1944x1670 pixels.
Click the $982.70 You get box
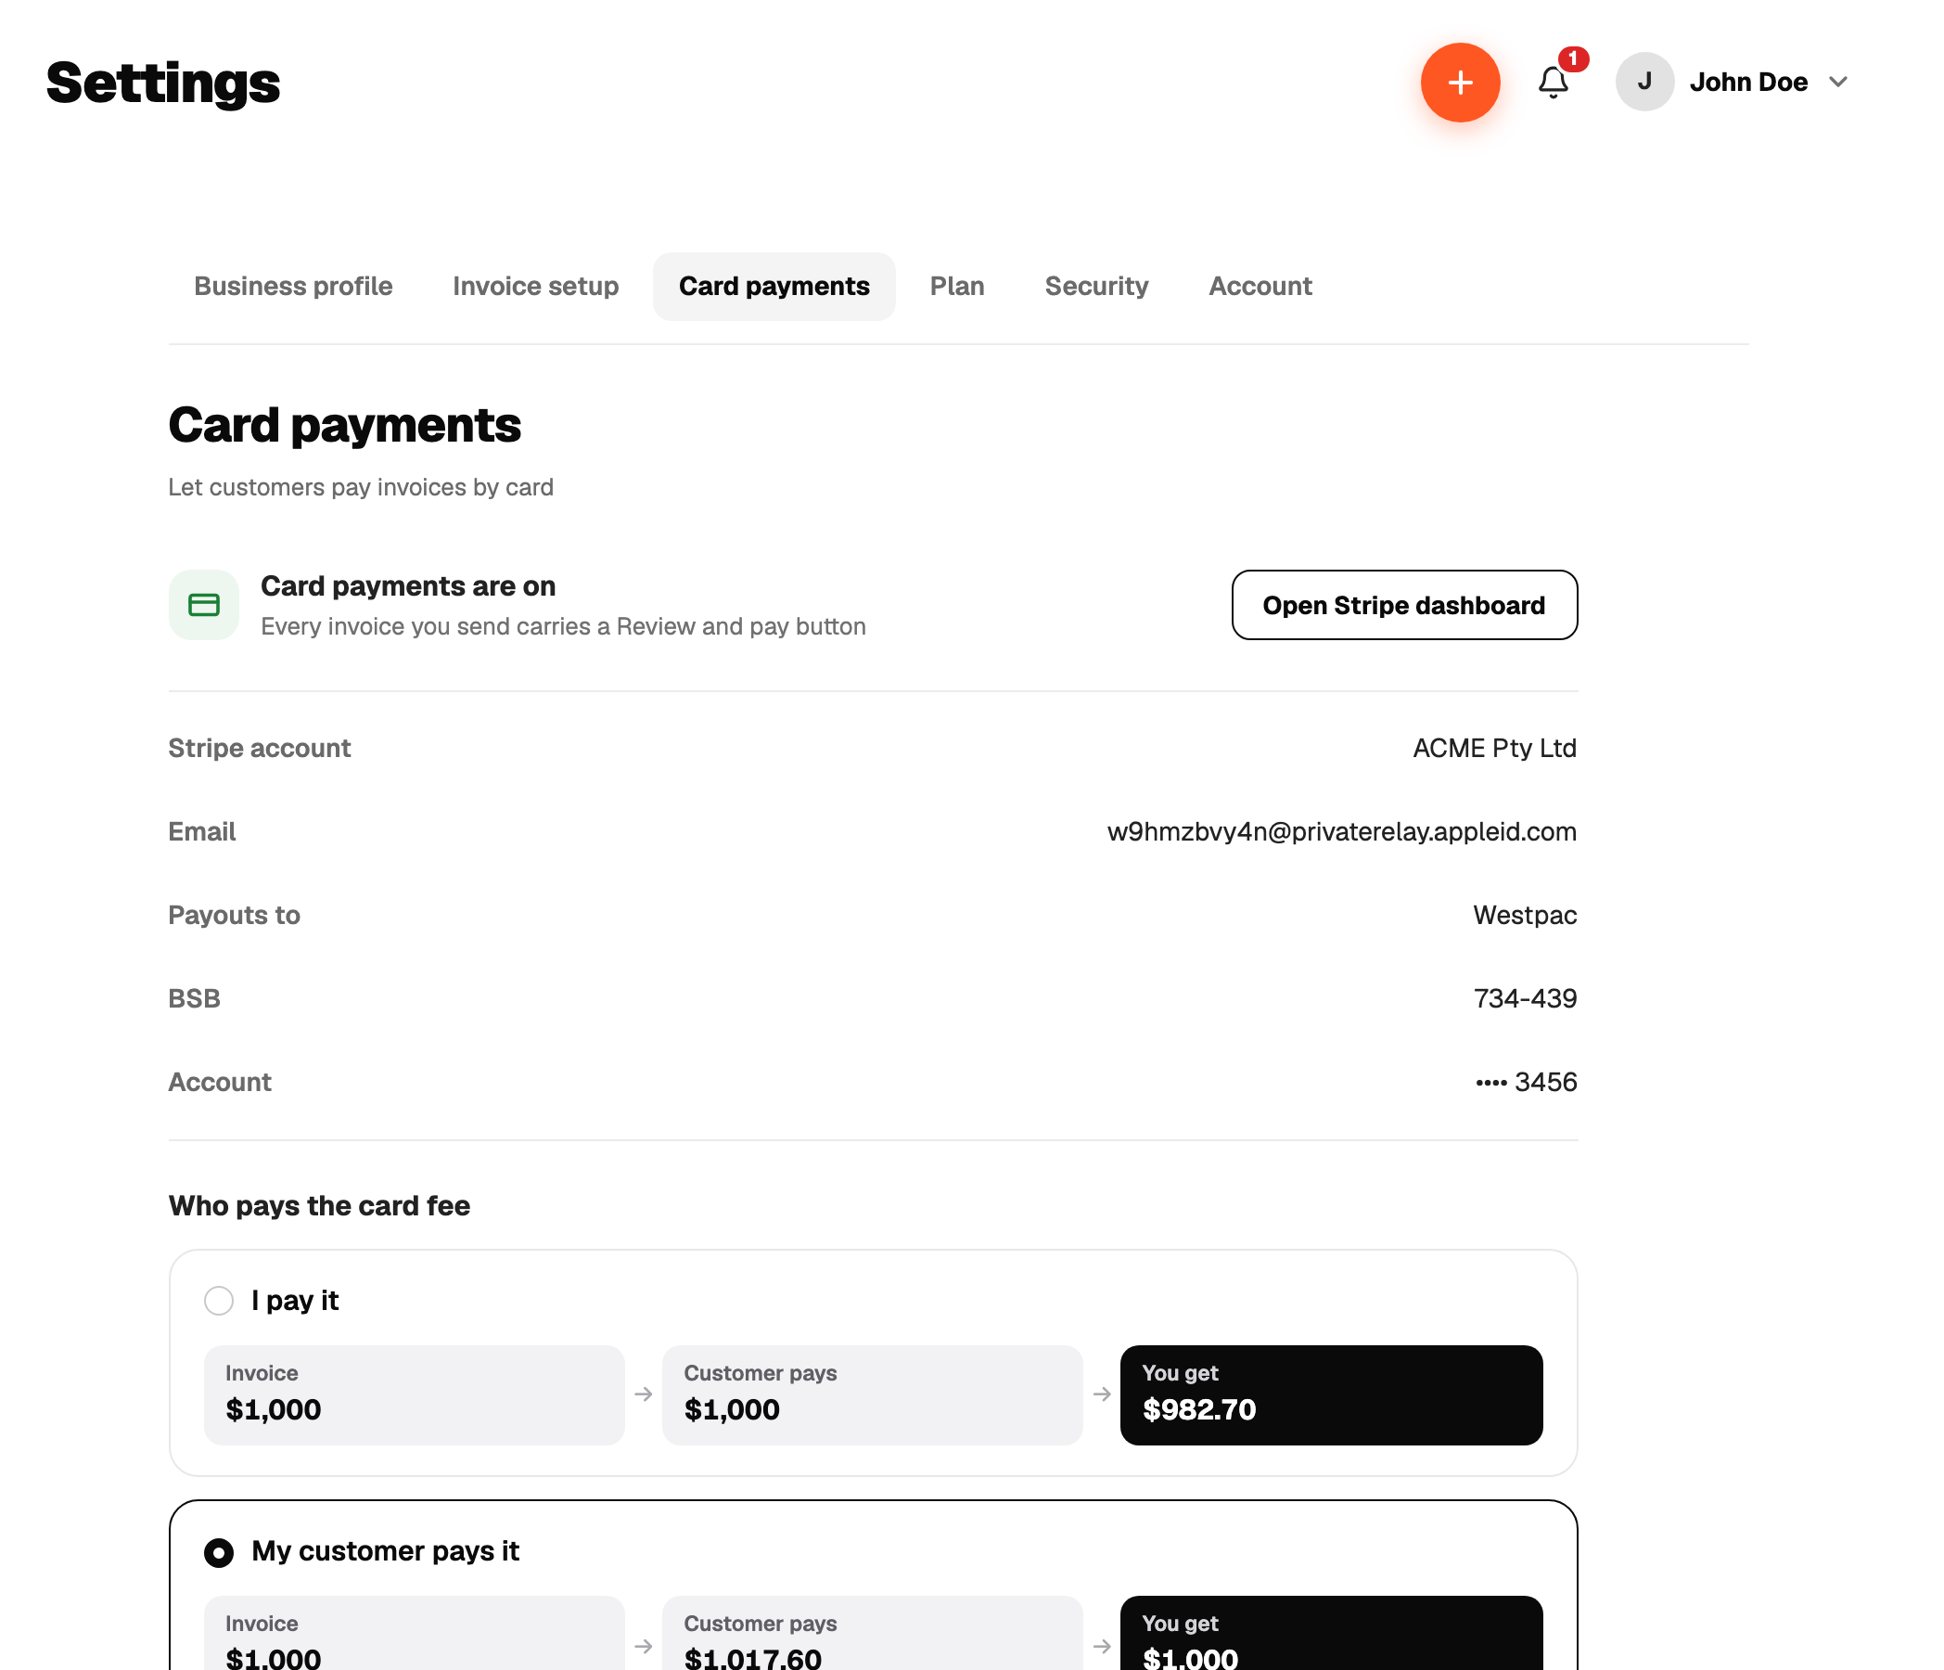click(x=1331, y=1395)
